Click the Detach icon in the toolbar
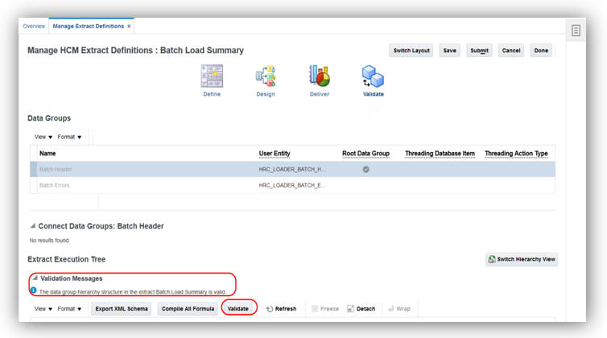 350,308
